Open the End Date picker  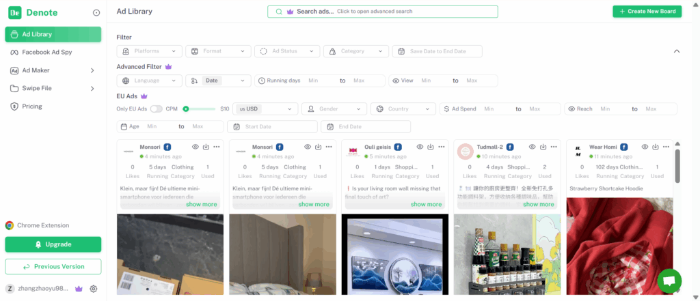[x=366, y=127]
